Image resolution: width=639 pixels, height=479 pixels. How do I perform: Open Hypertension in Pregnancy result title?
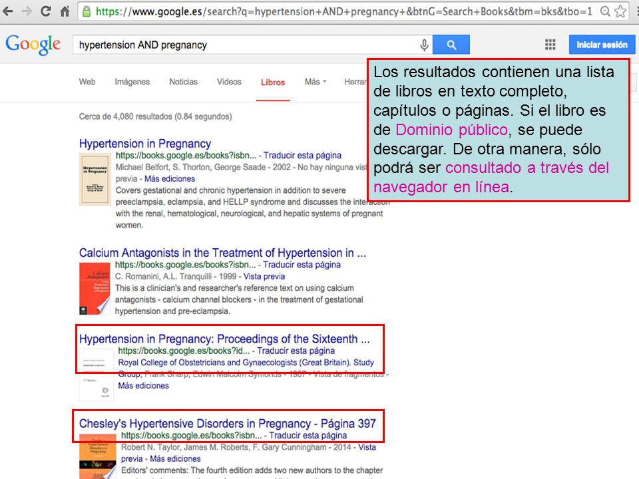coord(145,144)
